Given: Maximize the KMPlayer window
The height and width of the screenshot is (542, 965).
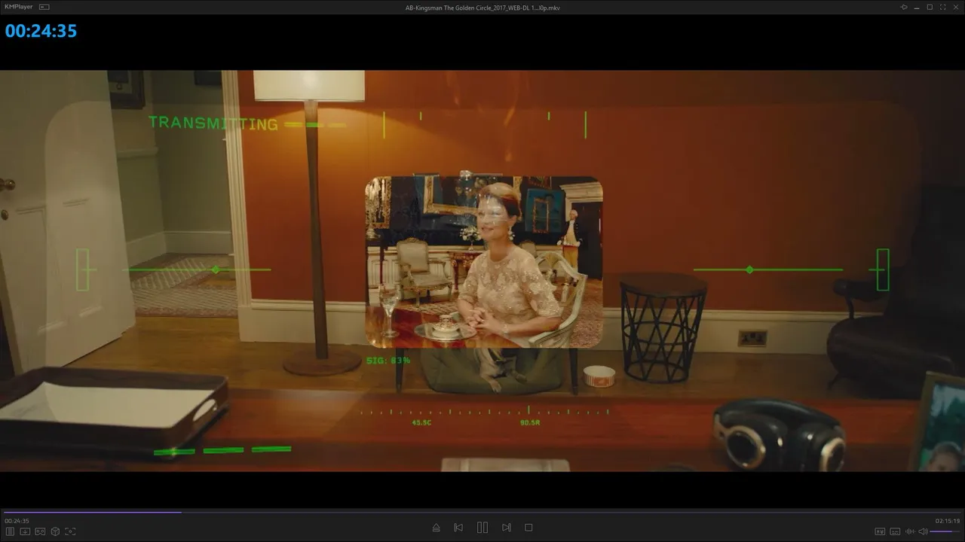Looking at the screenshot, I should (930, 7).
